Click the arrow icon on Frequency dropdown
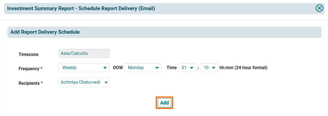Screen dimensions: 328x116 coord(105,68)
